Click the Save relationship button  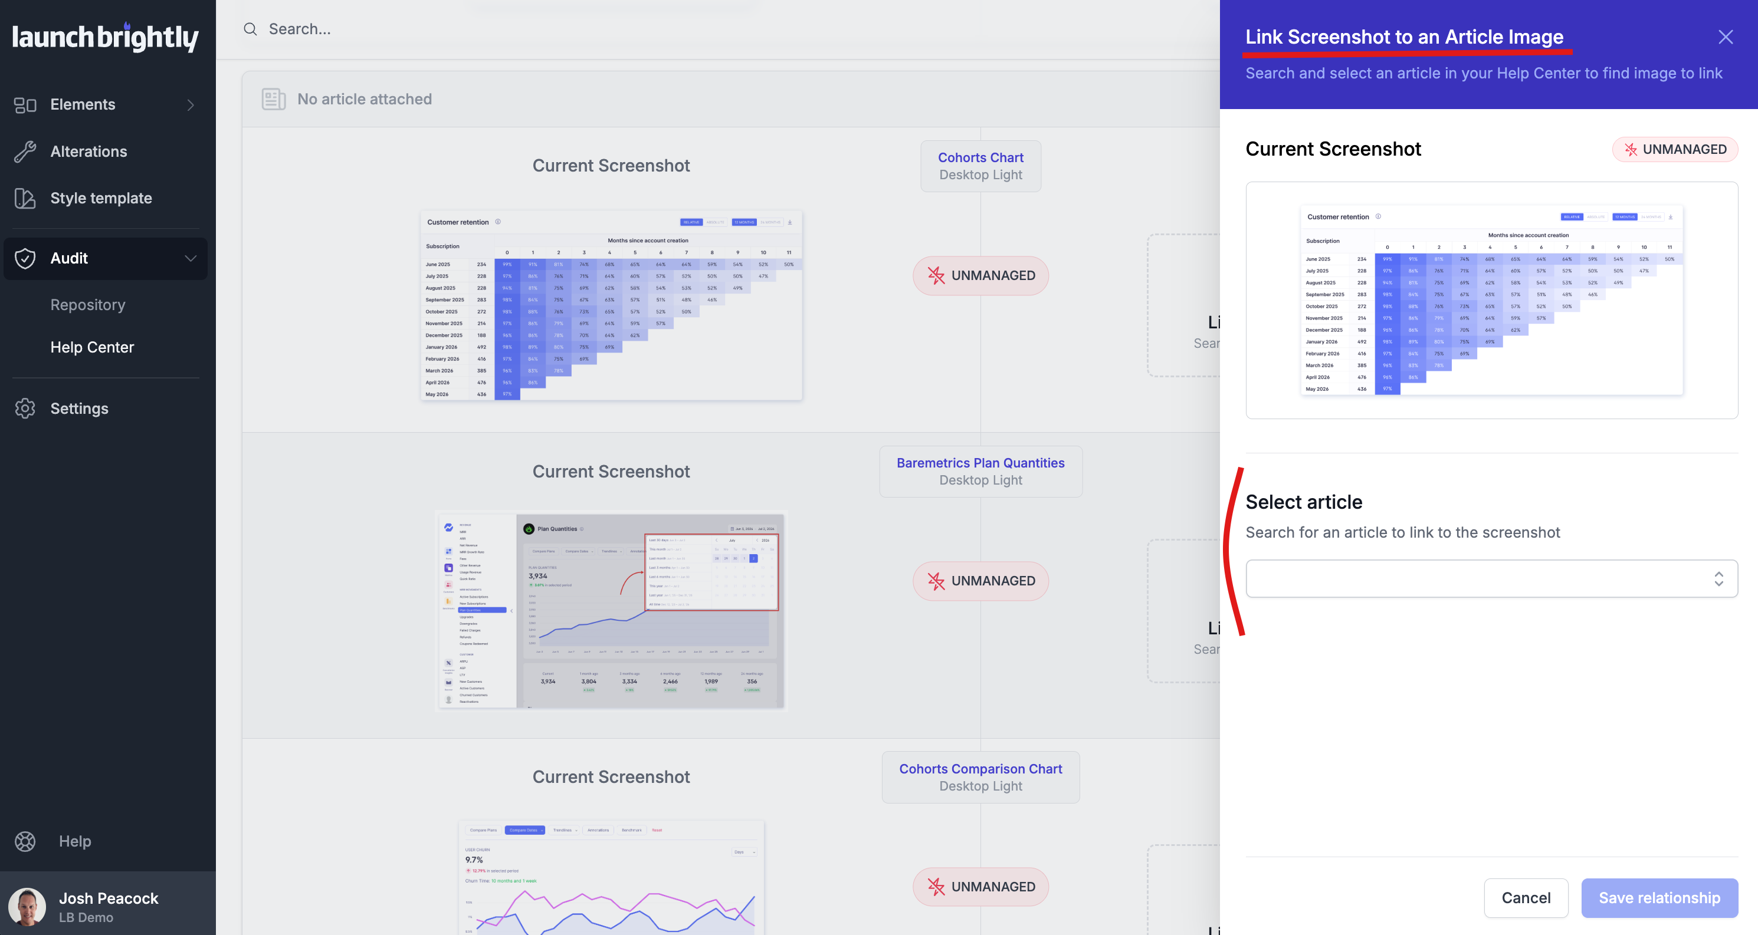pos(1659,897)
